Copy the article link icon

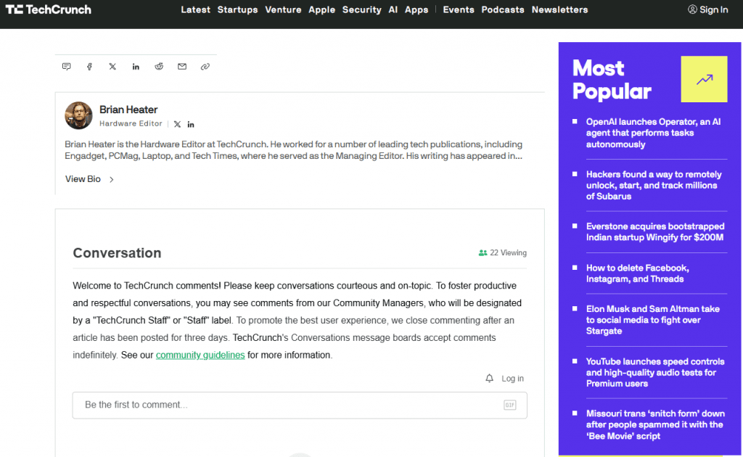point(205,66)
